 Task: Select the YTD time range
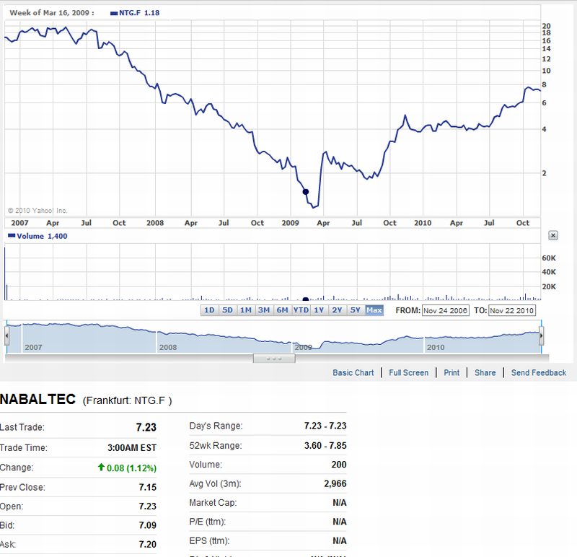(301, 310)
